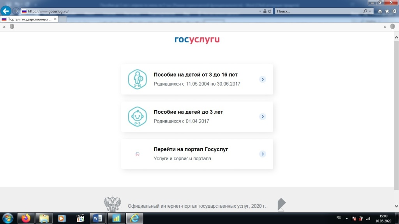The height and width of the screenshot is (224, 399).
Task: Click chevron arrow next to 3–16 benefit card
Action: click(x=263, y=79)
